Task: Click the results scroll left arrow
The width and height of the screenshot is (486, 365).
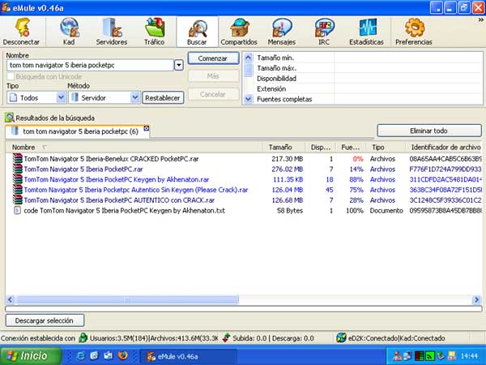Action: pos(10,299)
